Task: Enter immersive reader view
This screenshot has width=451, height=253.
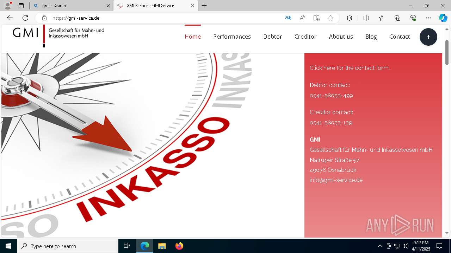Action: click(x=316, y=18)
